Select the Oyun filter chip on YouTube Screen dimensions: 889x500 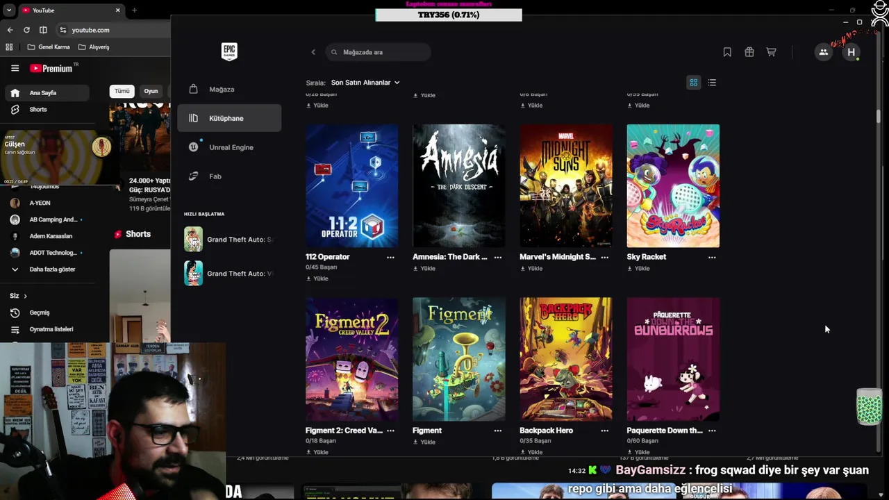point(151,91)
